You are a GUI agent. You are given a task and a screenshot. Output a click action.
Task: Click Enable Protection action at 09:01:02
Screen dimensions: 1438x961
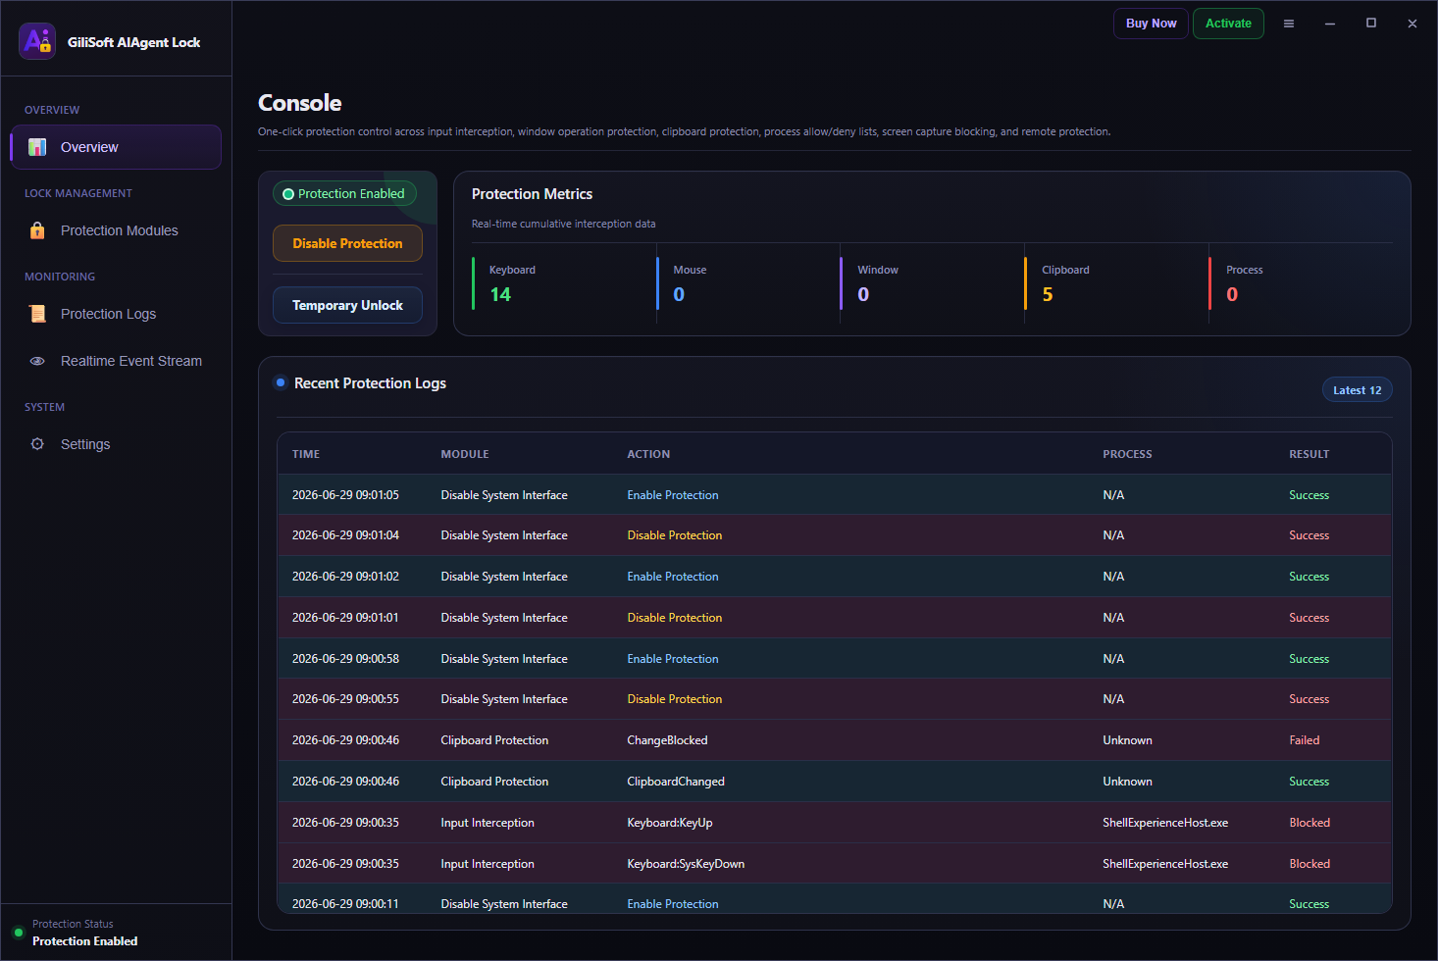(x=673, y=577)
